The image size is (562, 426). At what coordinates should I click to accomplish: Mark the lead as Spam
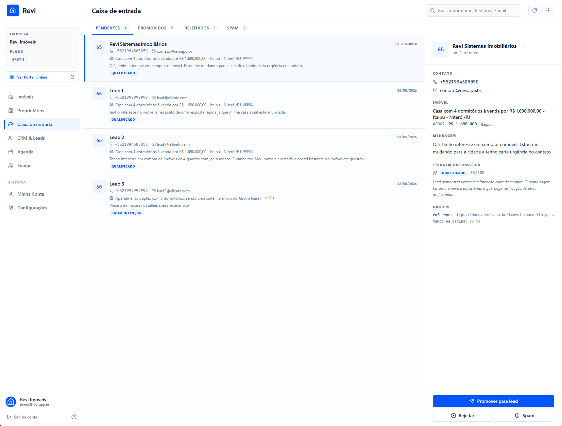[x=524, y=416]
